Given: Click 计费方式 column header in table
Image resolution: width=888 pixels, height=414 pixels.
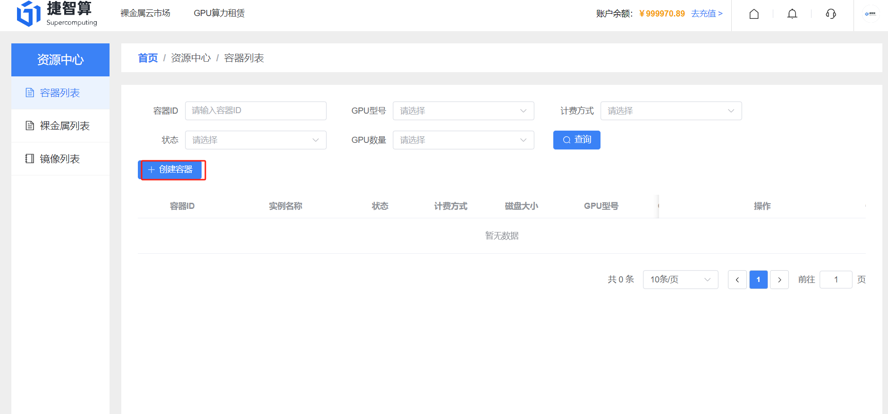Looking at the screenshot, I should point(451,206).
